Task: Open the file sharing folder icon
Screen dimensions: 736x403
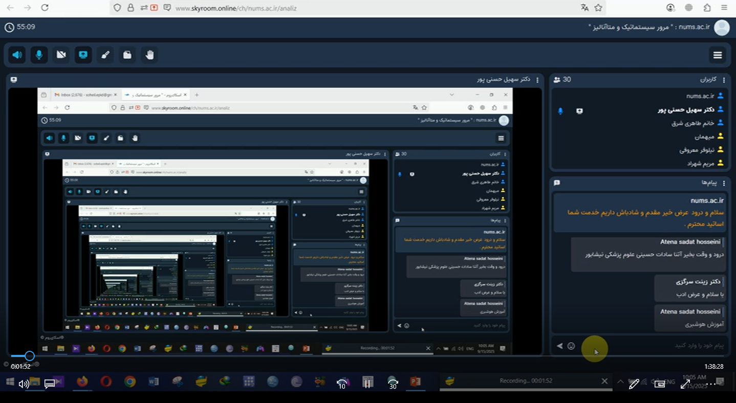Action: click(x=127, y=55)
